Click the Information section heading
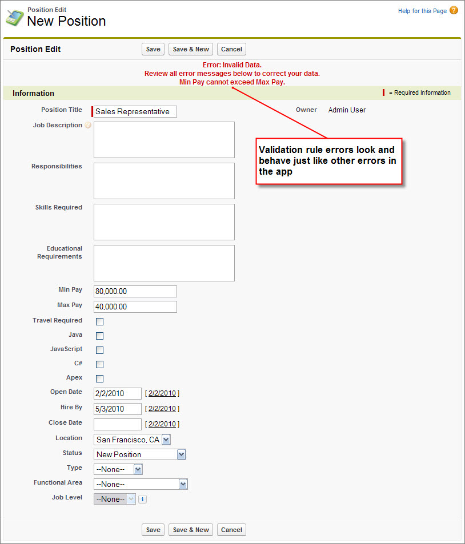The height and width of the screenshot is (544, 465). click(x=33, y=93)
